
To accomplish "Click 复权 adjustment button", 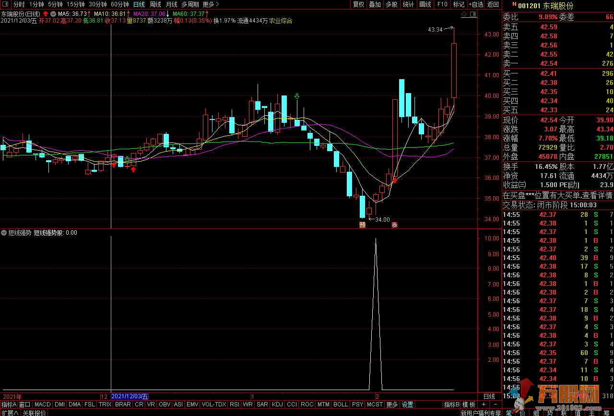I will [x=359, y=4].
